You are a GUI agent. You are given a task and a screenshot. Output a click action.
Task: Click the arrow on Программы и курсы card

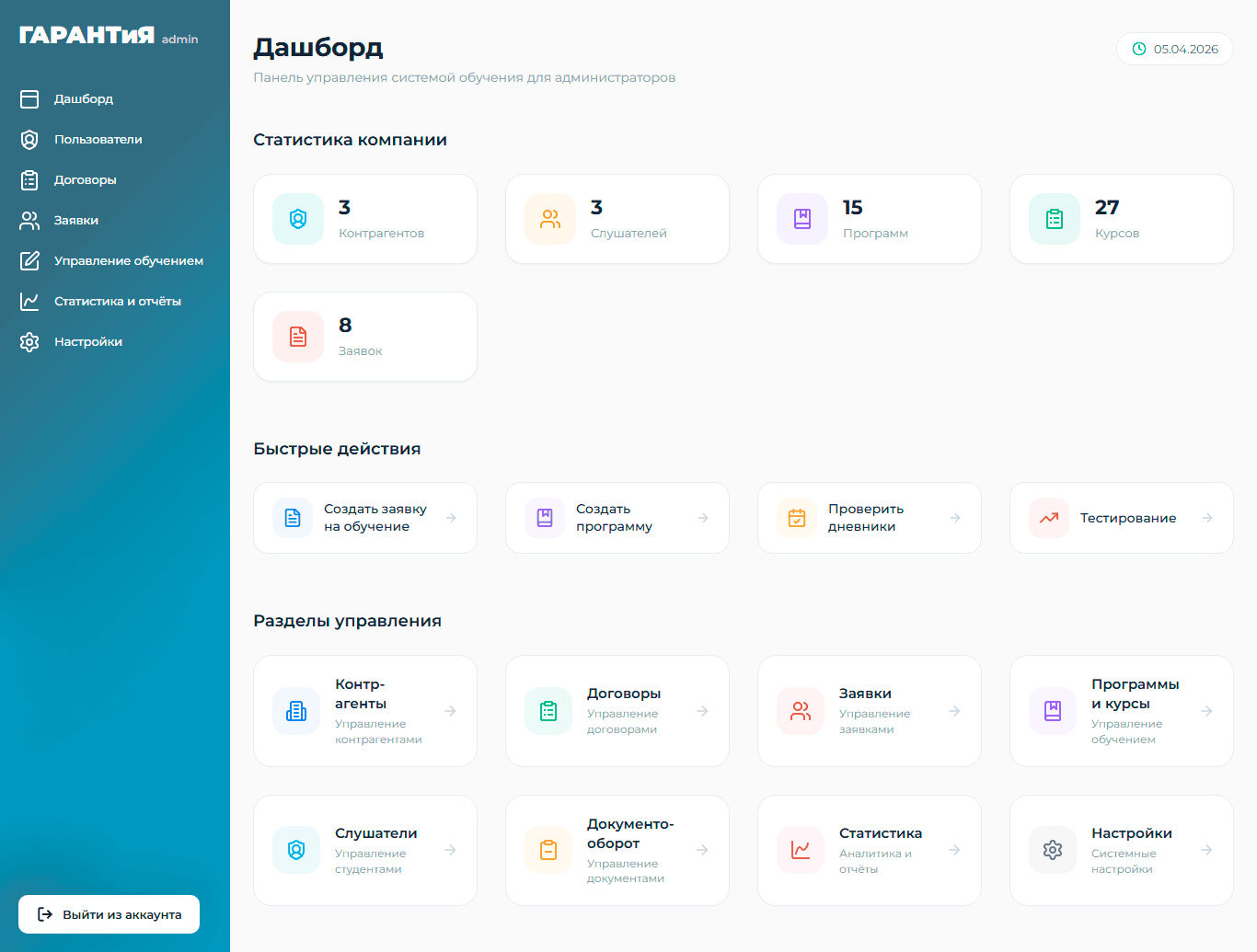point(1206,711)
